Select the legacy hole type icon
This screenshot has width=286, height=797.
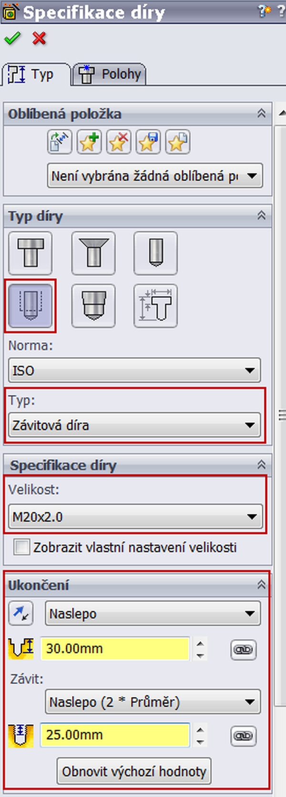[156, 306]
